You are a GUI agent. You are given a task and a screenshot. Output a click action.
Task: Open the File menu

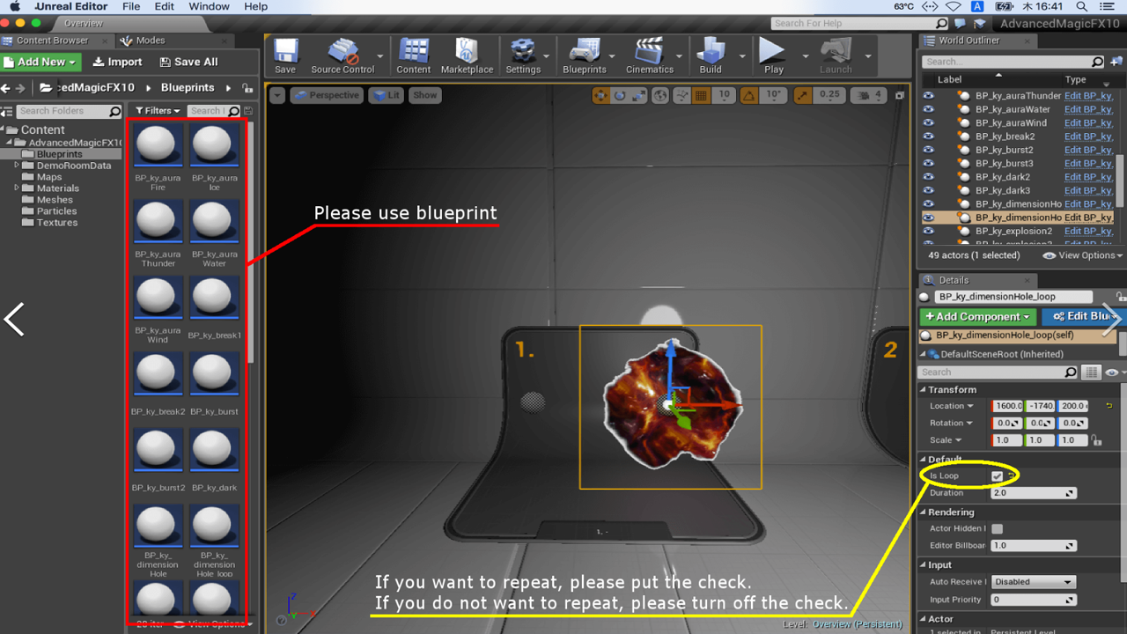(x=131, y=6)
